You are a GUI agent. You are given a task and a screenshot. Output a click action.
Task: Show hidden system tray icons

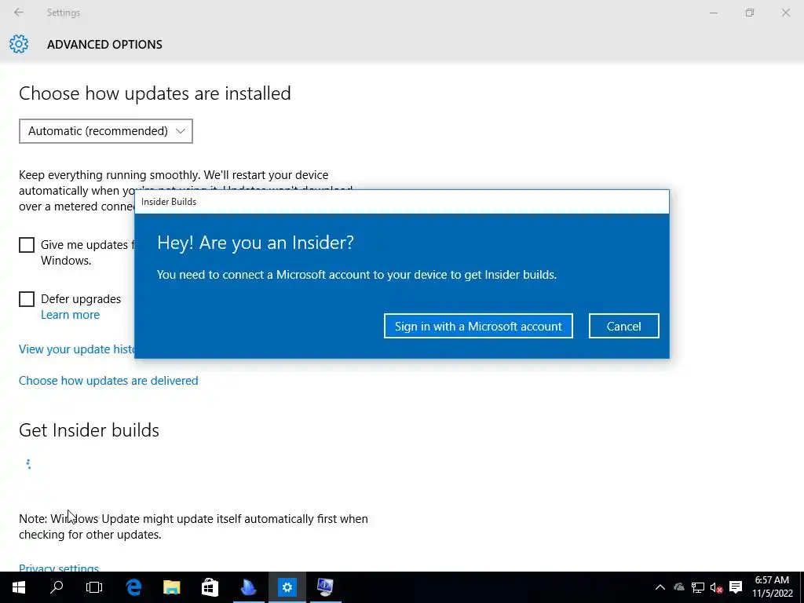pos(660,587)
